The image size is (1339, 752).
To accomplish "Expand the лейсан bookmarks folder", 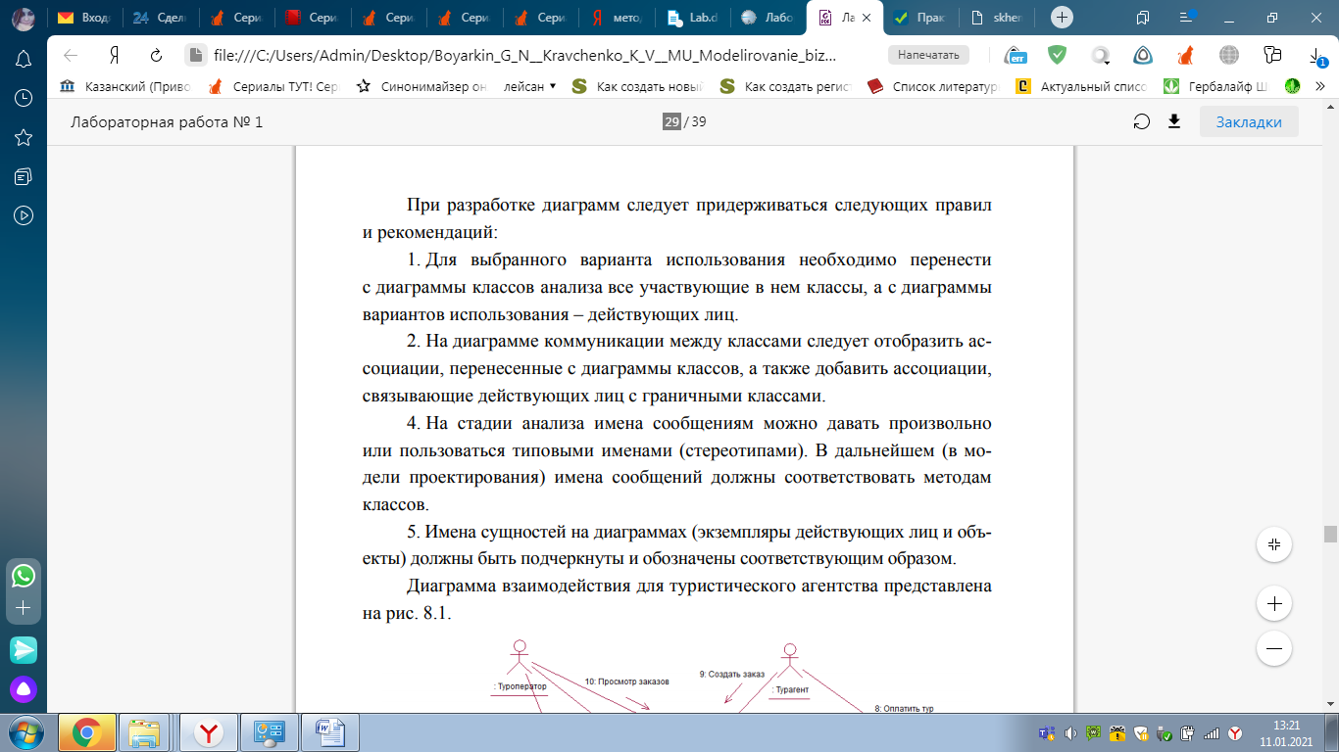I will [x=529, y=86].
